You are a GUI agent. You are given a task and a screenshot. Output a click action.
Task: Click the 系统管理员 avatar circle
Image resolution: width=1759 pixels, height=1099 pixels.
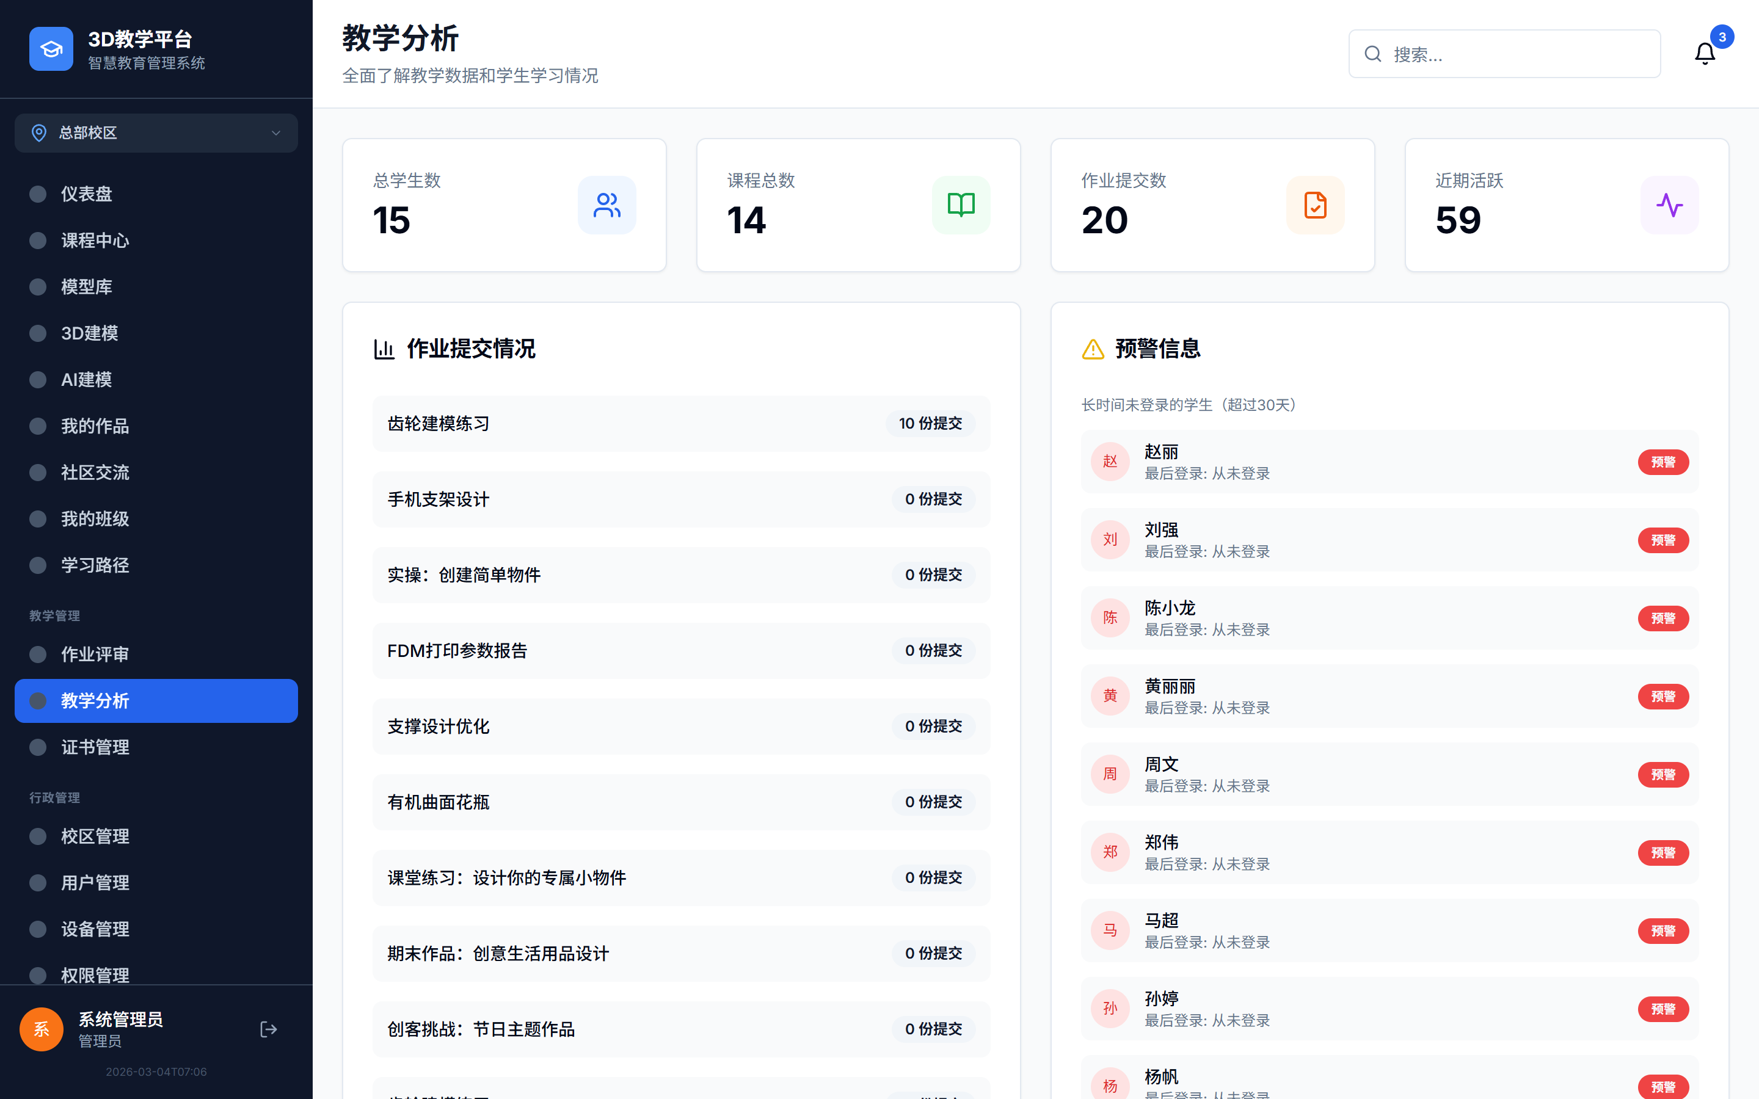click(42, 1029)
